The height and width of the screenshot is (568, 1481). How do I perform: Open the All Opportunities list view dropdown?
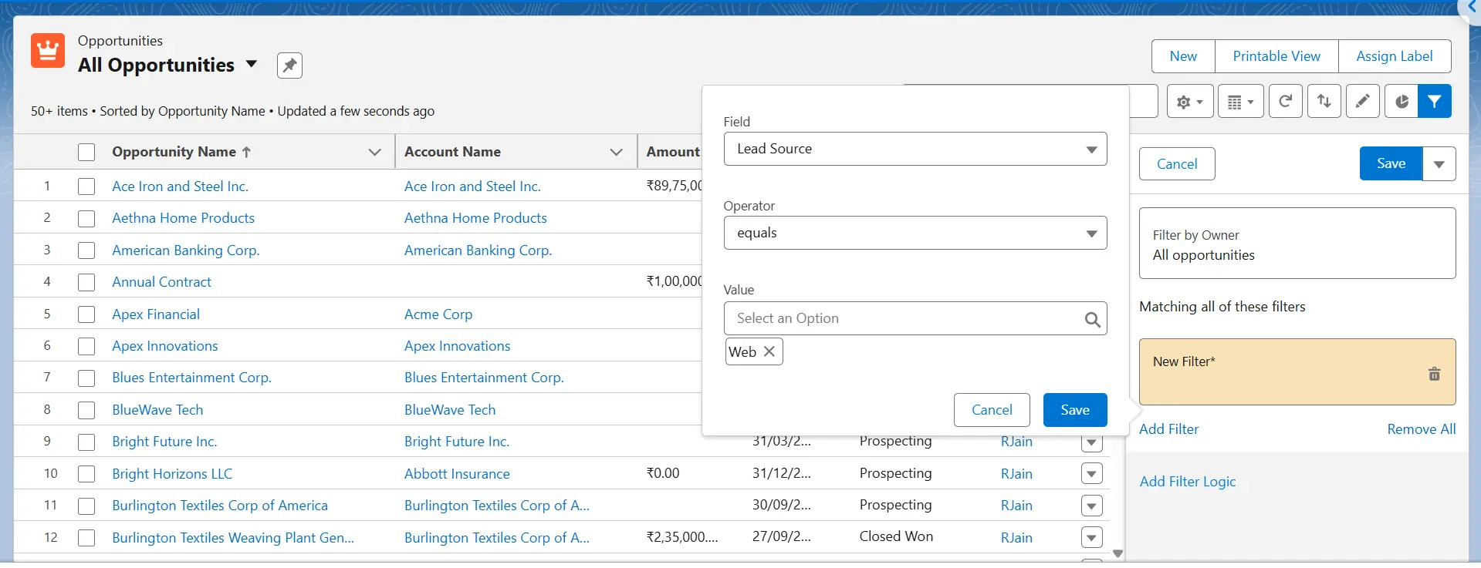(252, 65)
